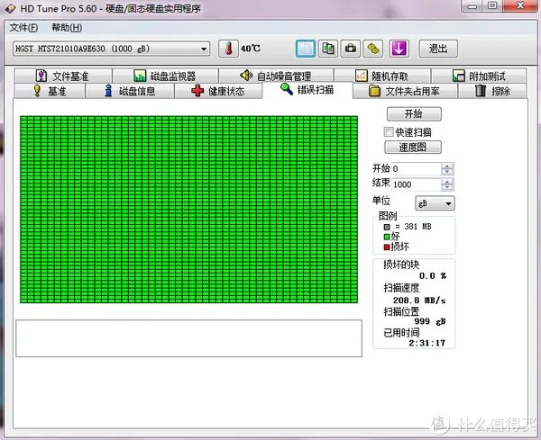The height and width of the screenshot is (440, 541).
Task: Switch to the 磁盘信息 tab
Action: [x=135, y=91]
